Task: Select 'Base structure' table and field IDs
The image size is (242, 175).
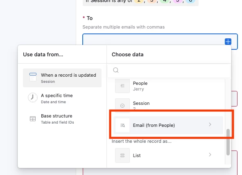Action: 62,119
